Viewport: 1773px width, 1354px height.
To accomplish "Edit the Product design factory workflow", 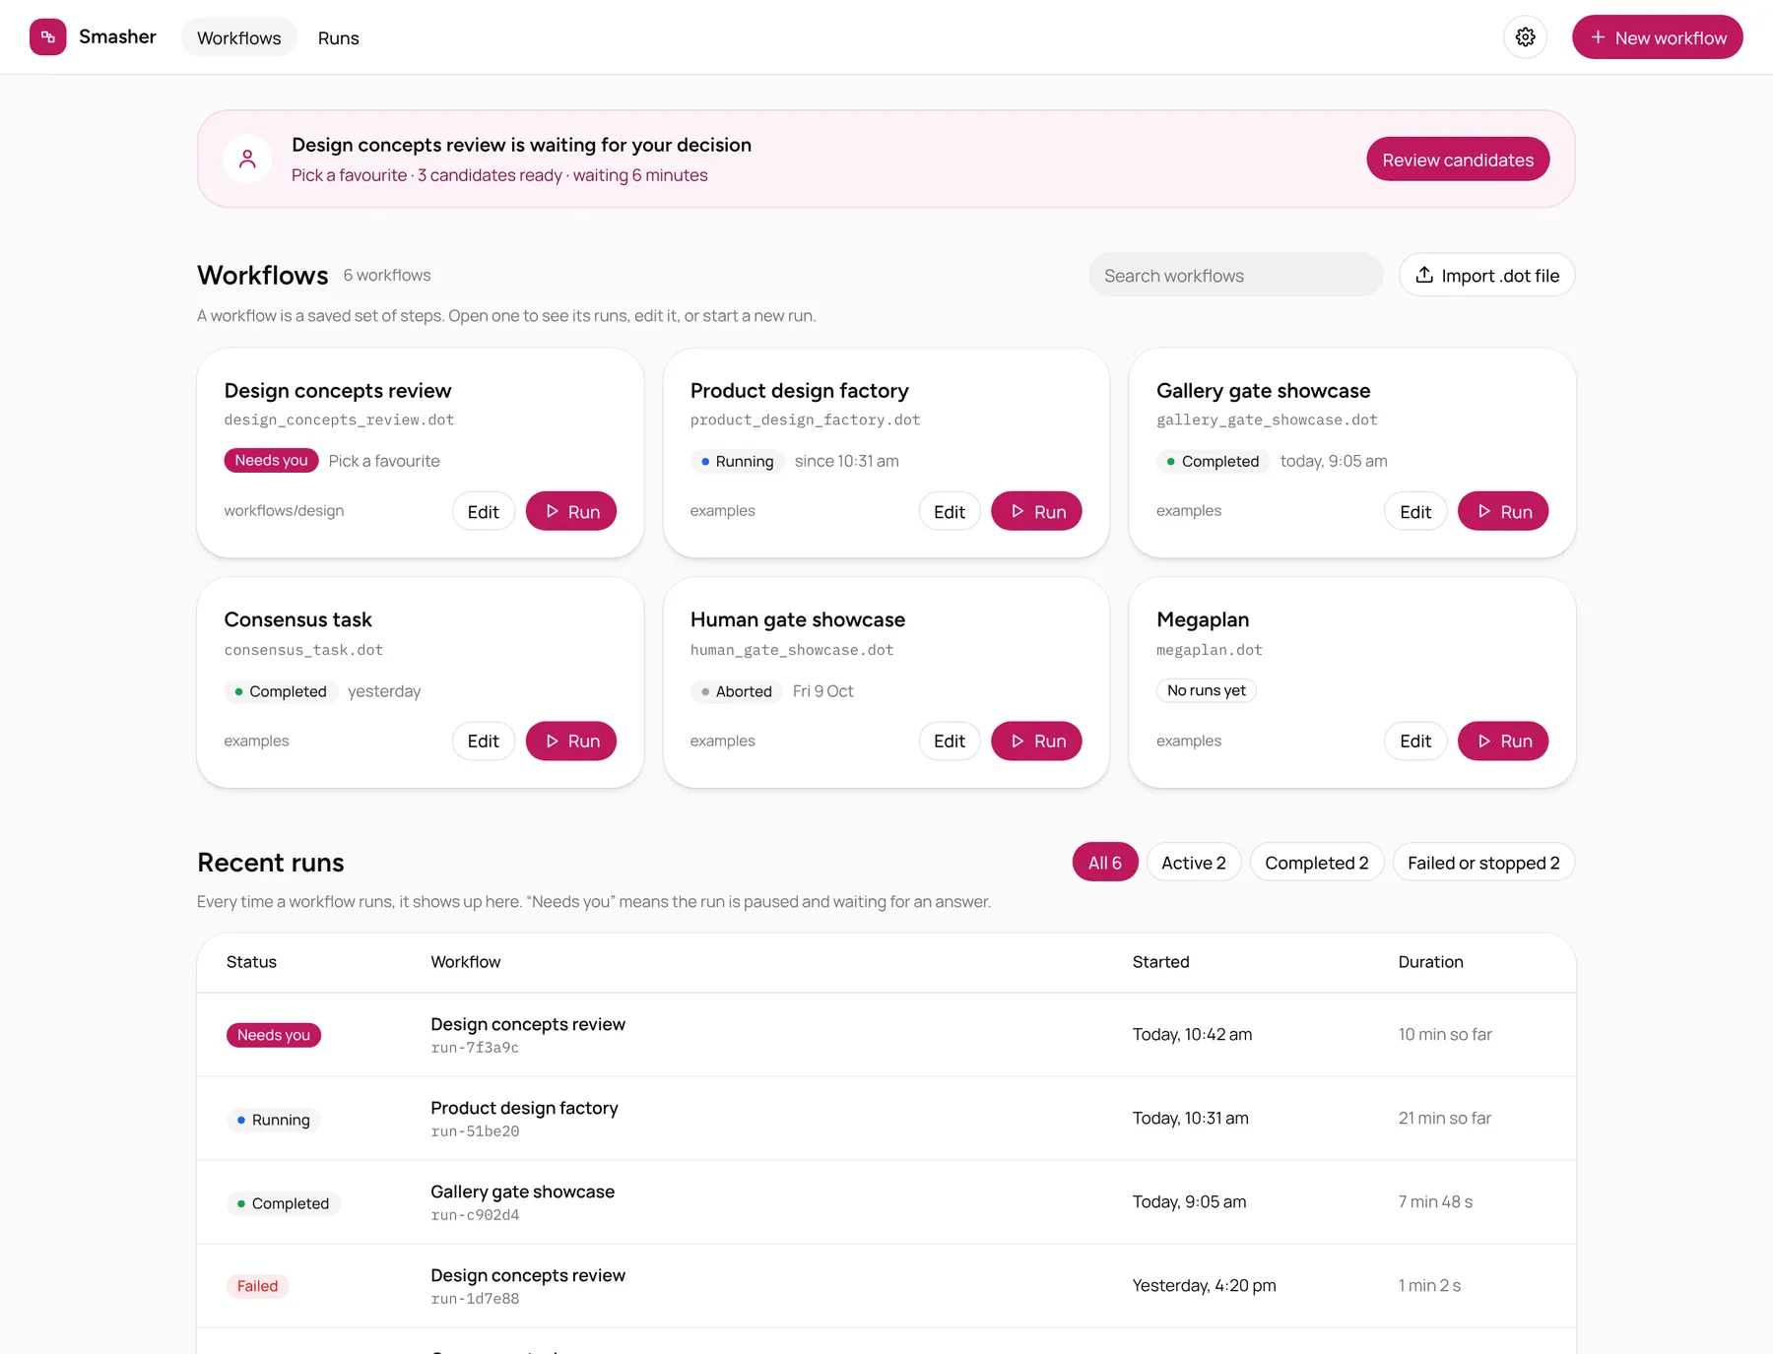I will tap(949, 511).
